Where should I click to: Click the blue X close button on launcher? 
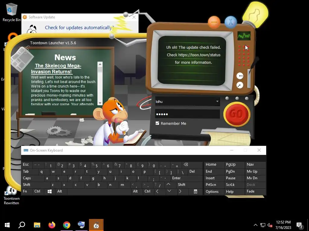pos(231,22)
